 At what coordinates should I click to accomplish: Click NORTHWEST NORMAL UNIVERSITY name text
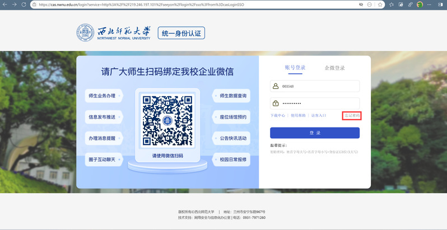[x=124, y=38]
